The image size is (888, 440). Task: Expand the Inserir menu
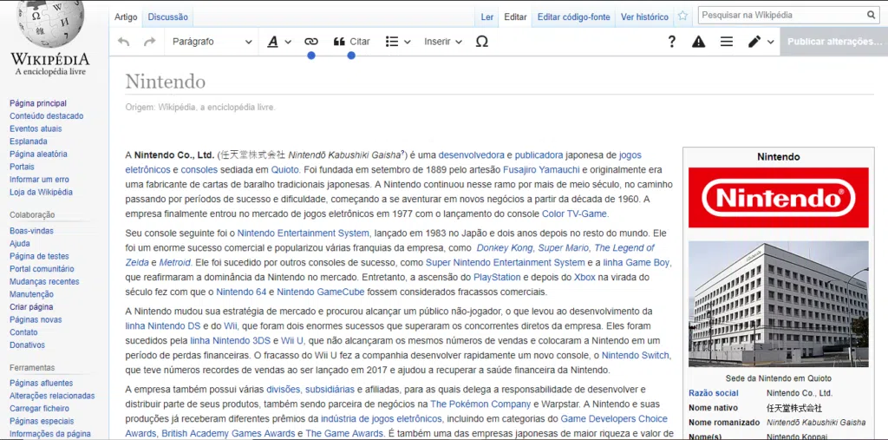443,42
